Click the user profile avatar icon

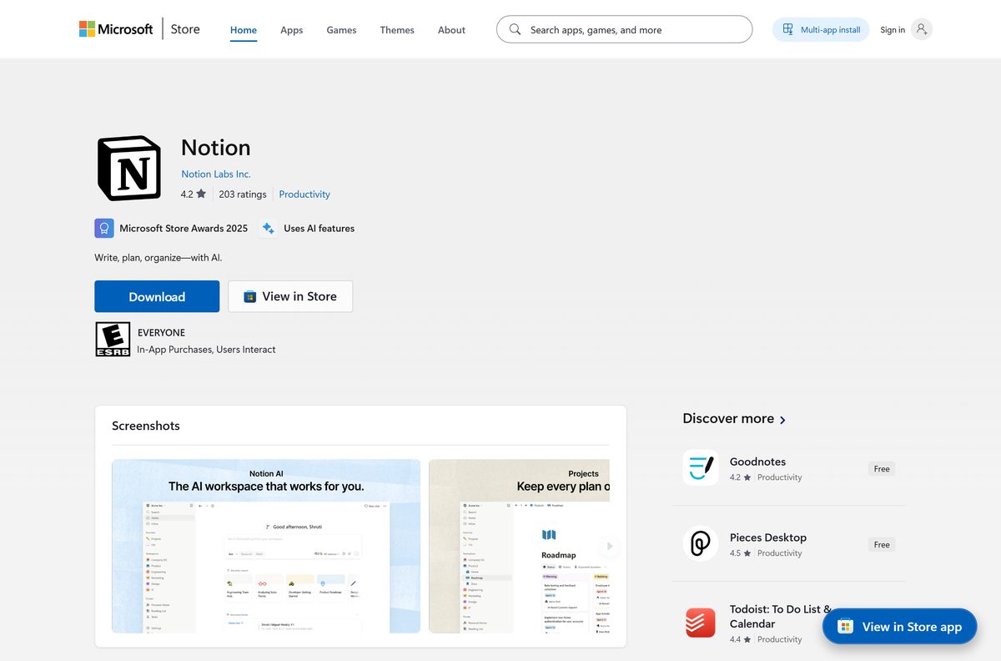(922, 29)
